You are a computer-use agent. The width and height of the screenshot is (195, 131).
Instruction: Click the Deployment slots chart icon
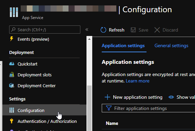pyautogui.click(x=12, y=75)
